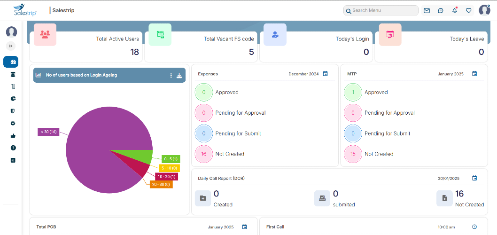Click the Search Menu field

click(x=381, y=10)
